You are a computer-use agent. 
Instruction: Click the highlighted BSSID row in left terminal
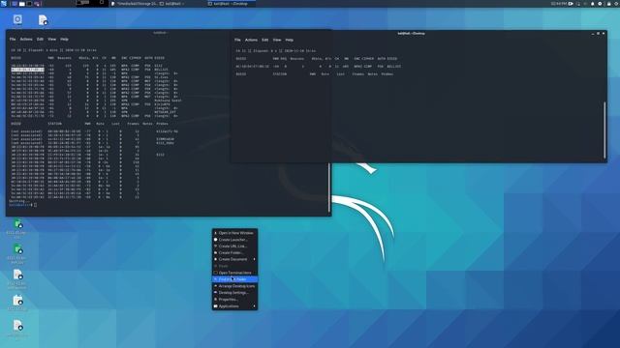click(28, 70)
